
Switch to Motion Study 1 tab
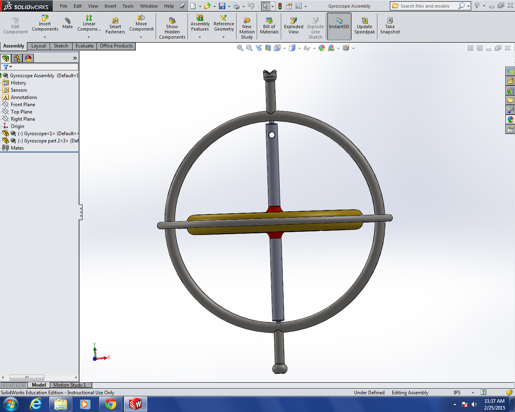(70, 385)
